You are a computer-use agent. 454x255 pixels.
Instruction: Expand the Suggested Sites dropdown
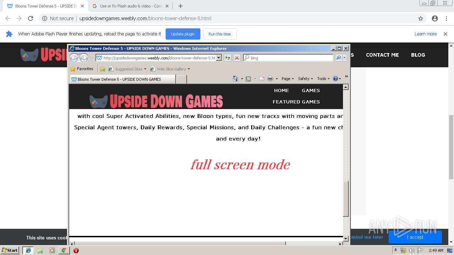coord(145,69)
